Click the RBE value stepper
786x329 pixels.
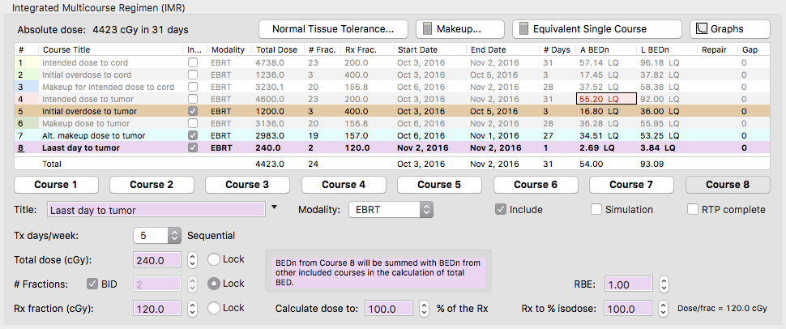point(663,285)
